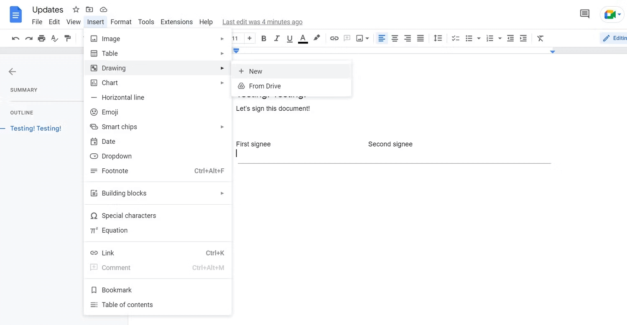Open the Format menu
627x325 pixels.
[x=121, y=22]
